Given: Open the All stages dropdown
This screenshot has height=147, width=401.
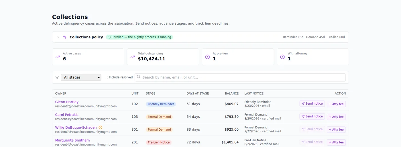Looking at the screenshot, I should click(x=81, y=77).
